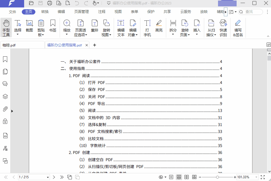Click the Undo arrow
Viewport: 271px width, 181px height.
(x=77, y=3)
